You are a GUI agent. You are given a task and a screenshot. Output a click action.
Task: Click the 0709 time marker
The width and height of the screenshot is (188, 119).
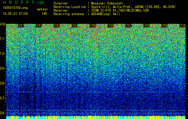pos(164,26)
